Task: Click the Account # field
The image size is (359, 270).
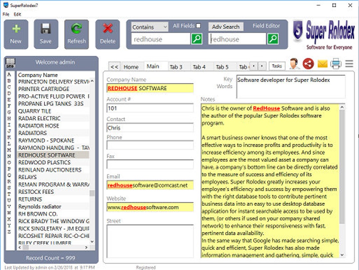Action: click(150, 108)
